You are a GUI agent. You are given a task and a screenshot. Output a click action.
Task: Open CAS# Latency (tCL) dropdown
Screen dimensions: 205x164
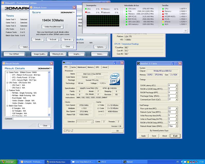pos(177,85)
